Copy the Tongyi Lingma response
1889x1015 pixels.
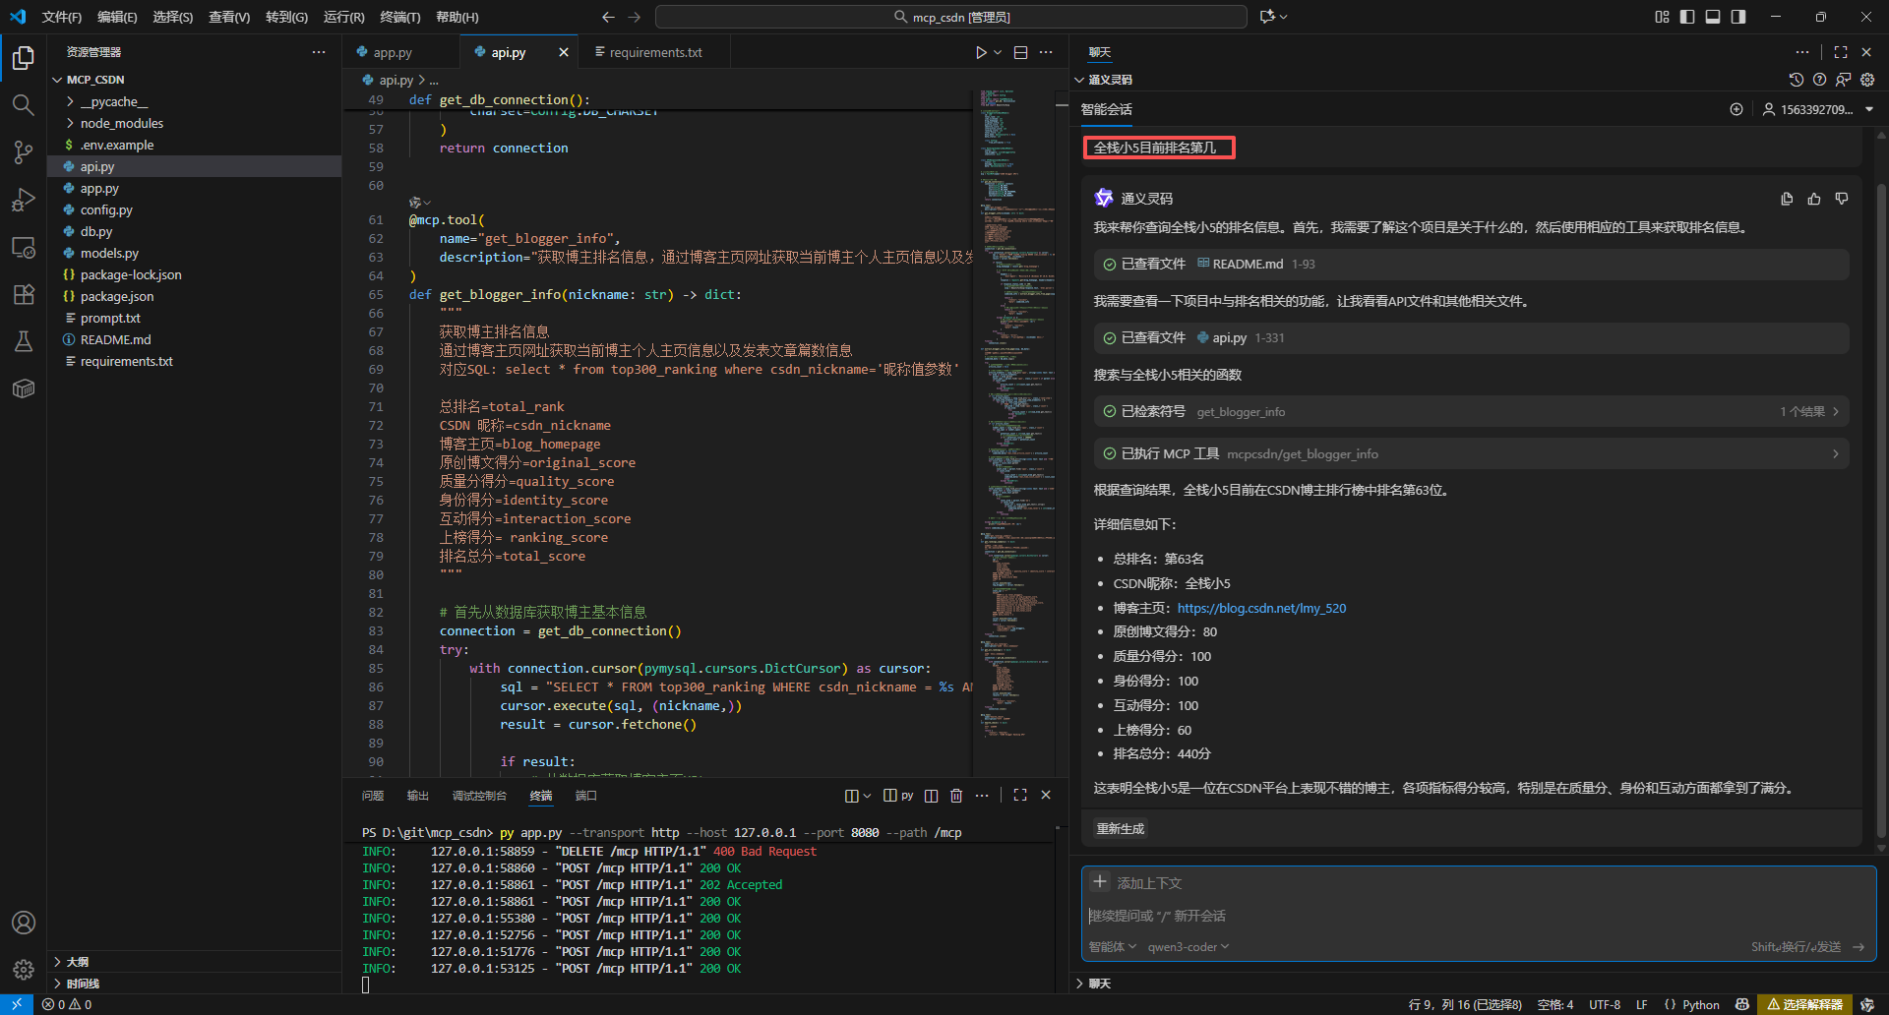point(1787,199)
